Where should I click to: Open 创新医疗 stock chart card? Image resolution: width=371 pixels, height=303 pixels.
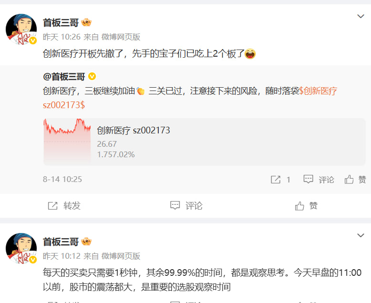(205, 142)
